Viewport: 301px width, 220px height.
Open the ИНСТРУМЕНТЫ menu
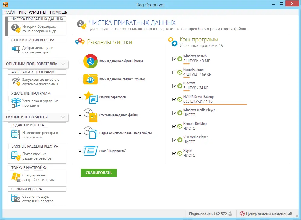coord(32,12)
